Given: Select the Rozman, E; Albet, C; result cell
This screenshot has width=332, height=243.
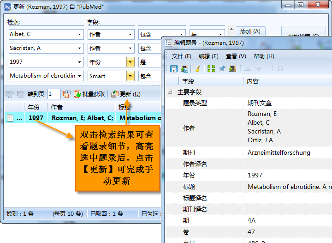Looking at the screenshot, I should coord(82,118).
